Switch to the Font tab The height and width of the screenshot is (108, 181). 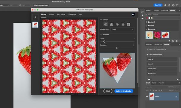80,14
